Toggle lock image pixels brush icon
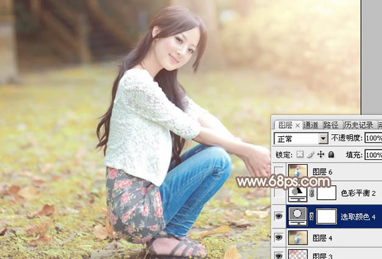Viewport: 382px width, 259px height. pos(311,155)
